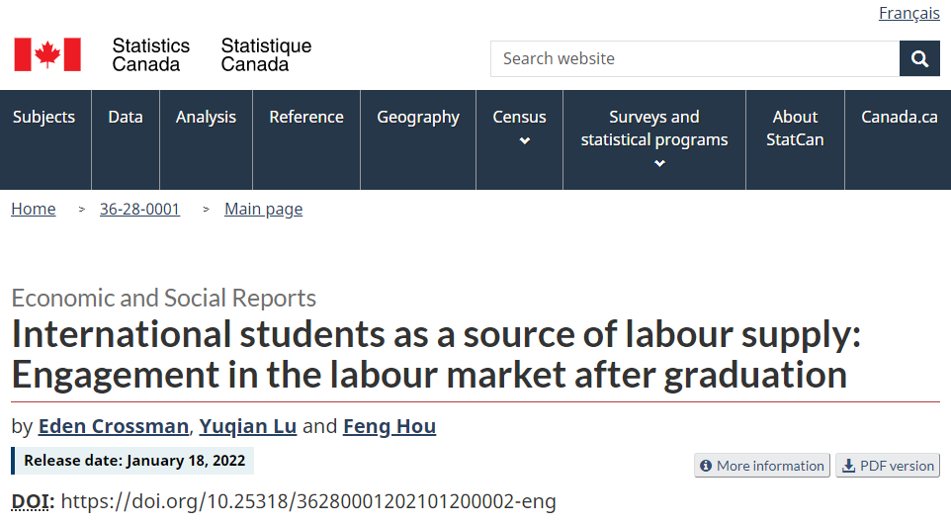This screenshot has width=951, height=524.
Task: Open the Subjects menu item
Action: pos(44,117)
